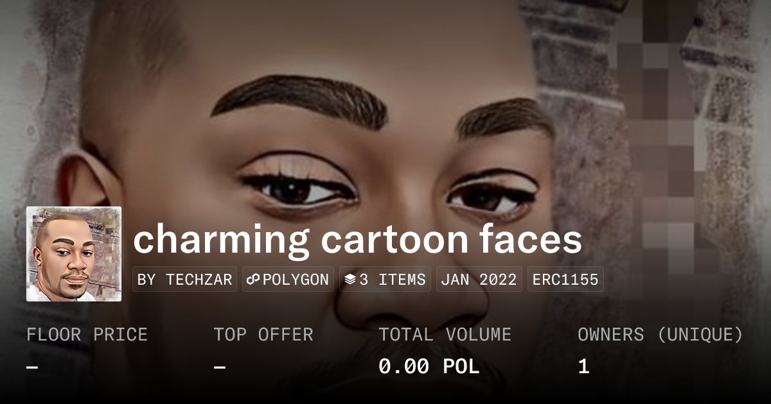Open the 3 ITEMS badge
771x404 pixels.
click(385, 280)
